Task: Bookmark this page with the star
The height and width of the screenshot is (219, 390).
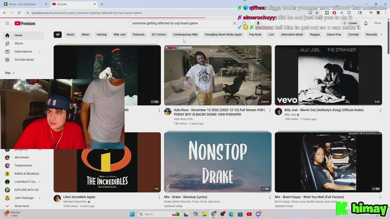Action: coord(317,13)
